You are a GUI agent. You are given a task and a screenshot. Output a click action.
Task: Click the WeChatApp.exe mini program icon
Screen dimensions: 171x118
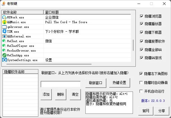[x=4, y=55]
